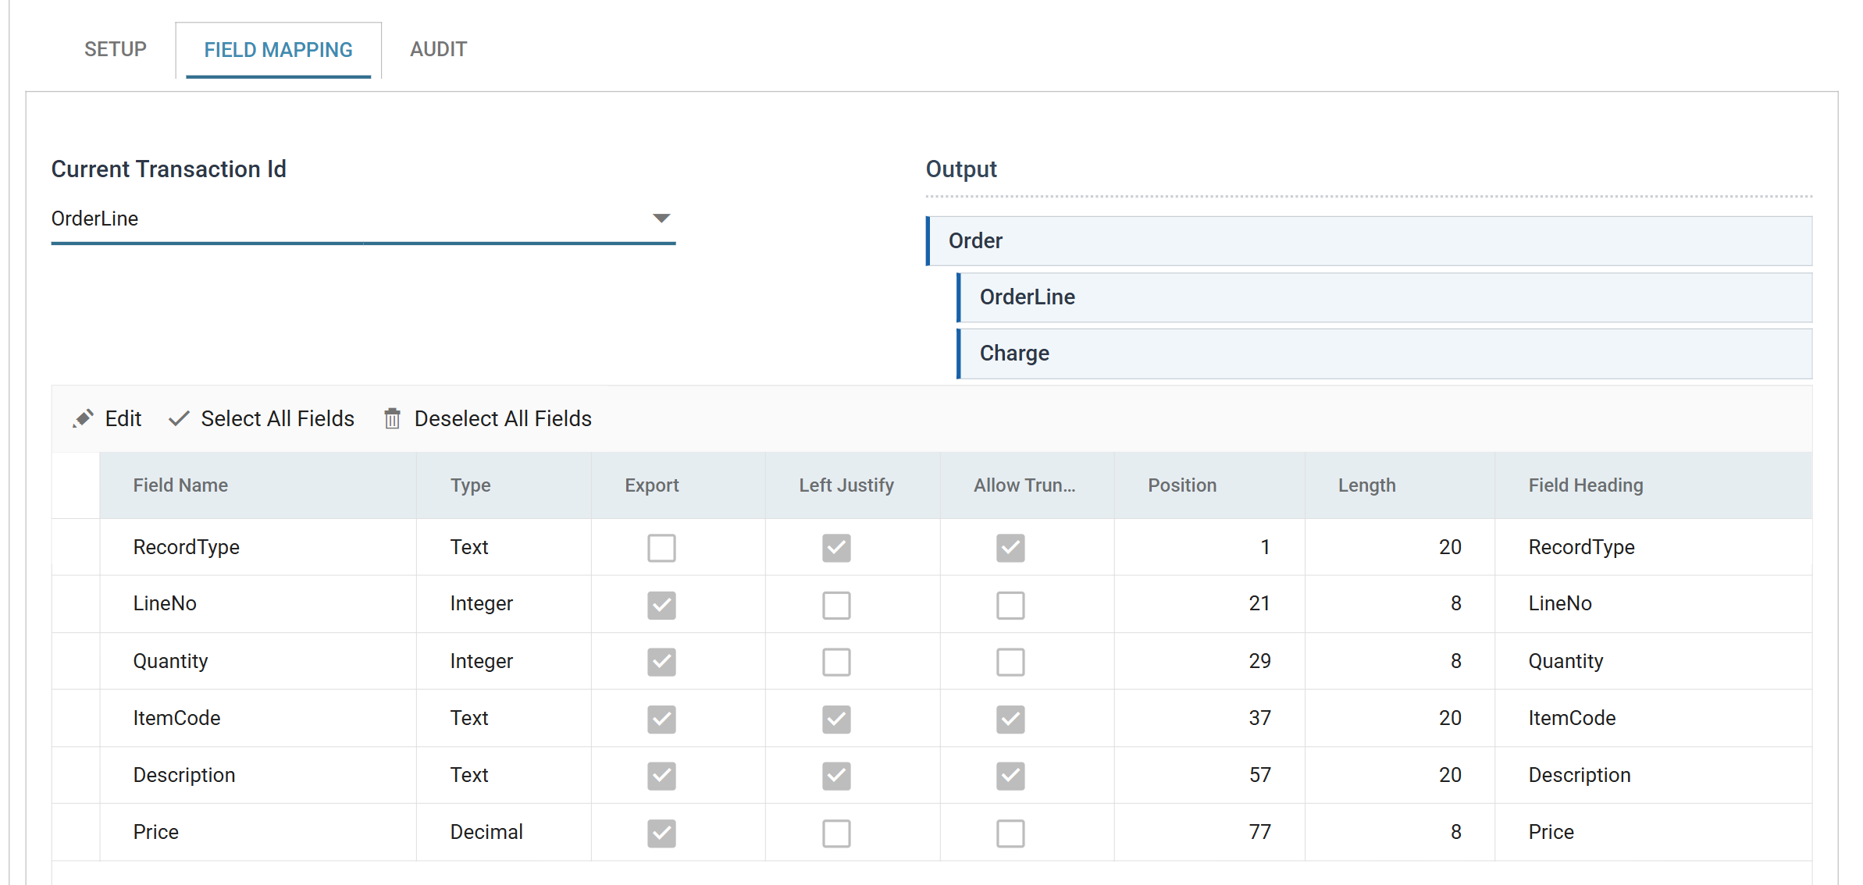Viewport: 1863px width, 885px height.
Task: Click the Field Name column header
Action: click(258, 485)
